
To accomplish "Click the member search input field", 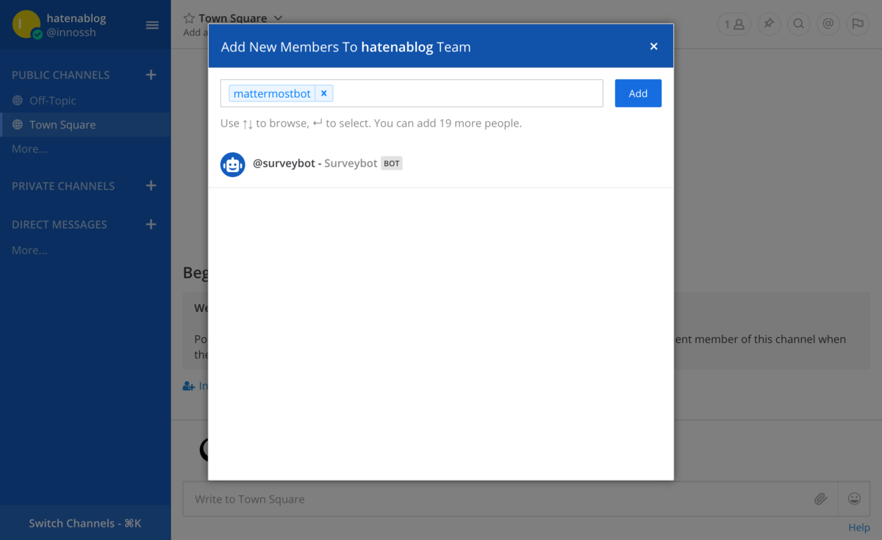I will tap(412, 93).
